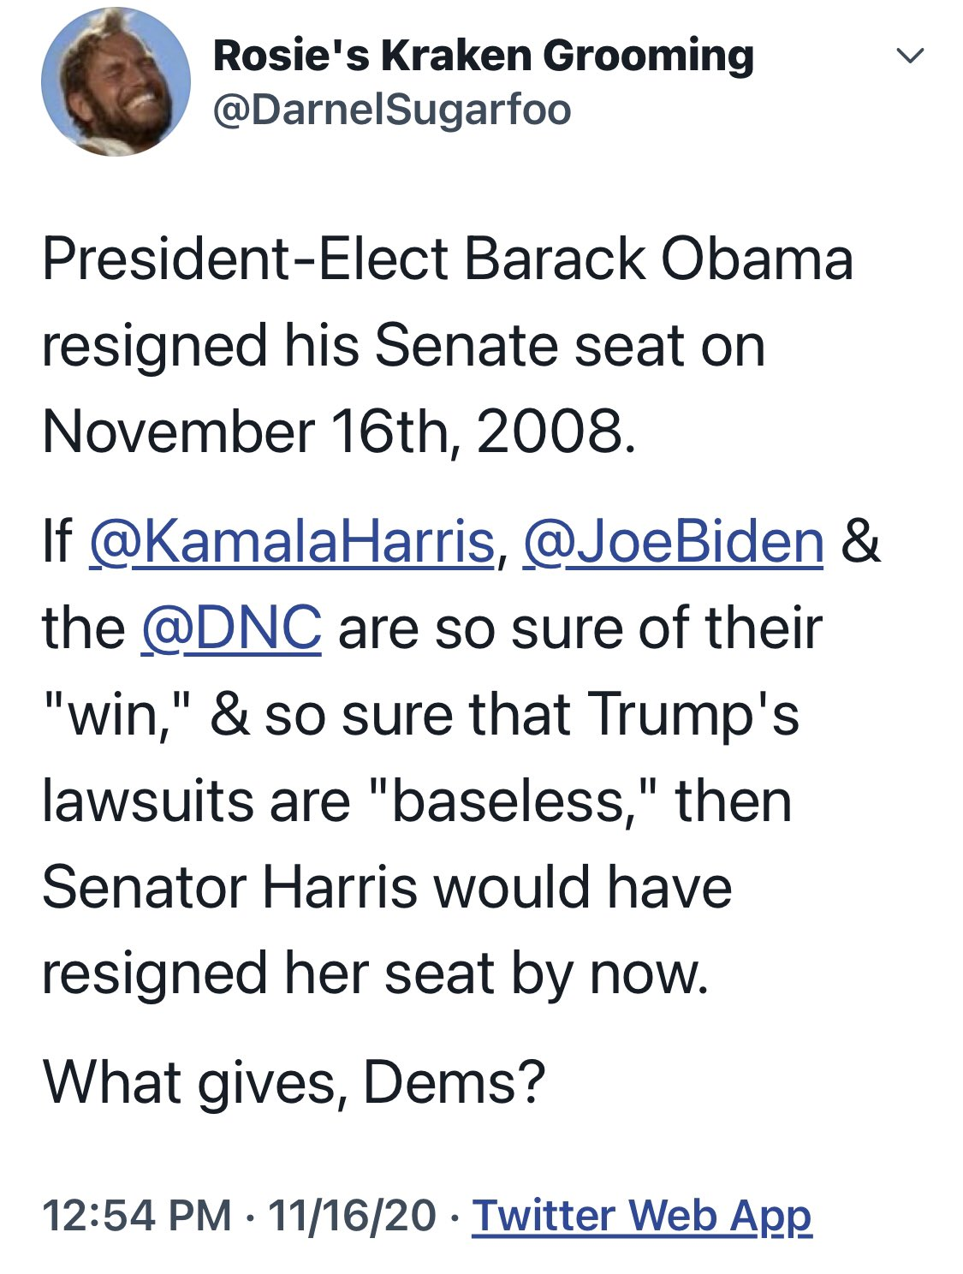Click the 12:54 PM timestamp
This screenshot has height=1274, width=963.
pyautogui.click(x=137, y=1215)
